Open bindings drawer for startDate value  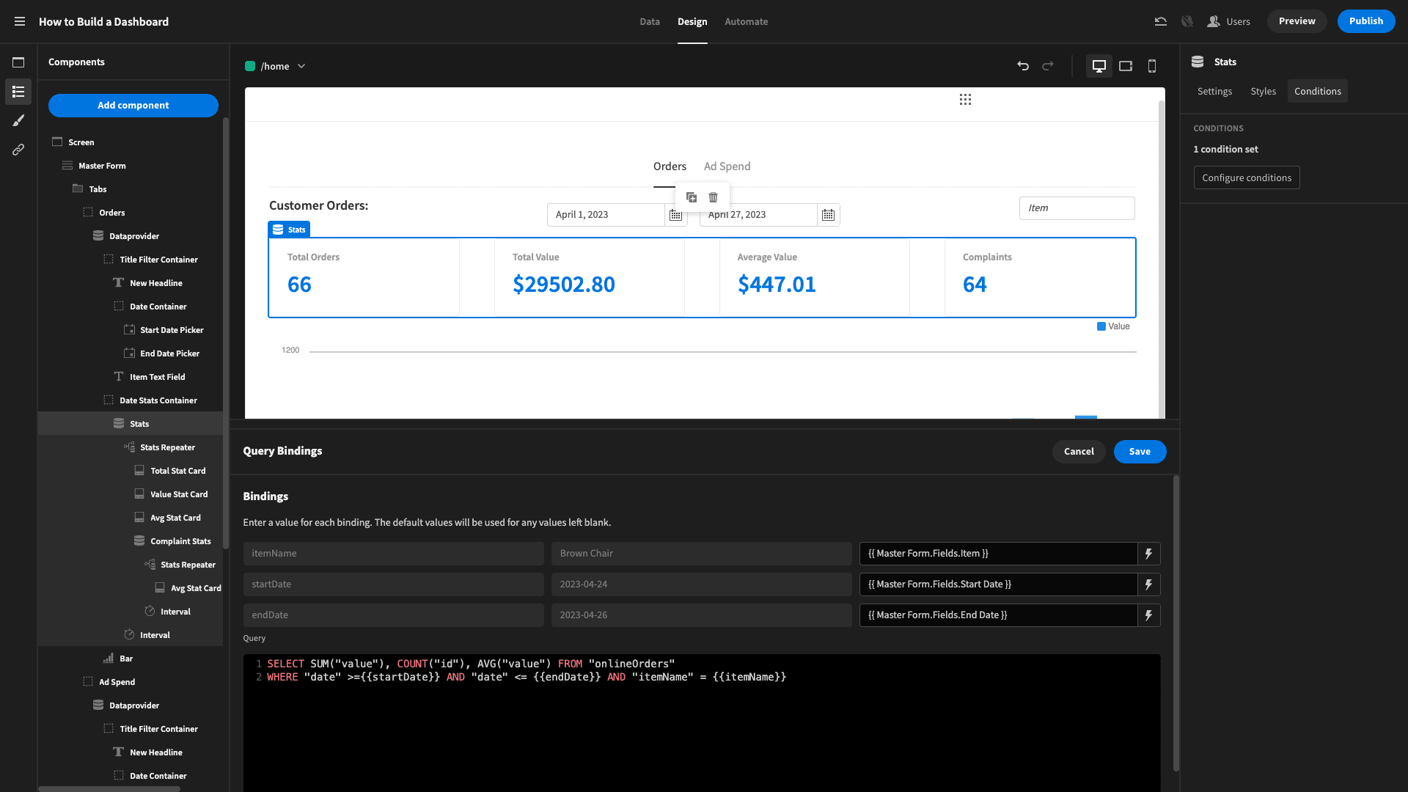click(1149, 584)
